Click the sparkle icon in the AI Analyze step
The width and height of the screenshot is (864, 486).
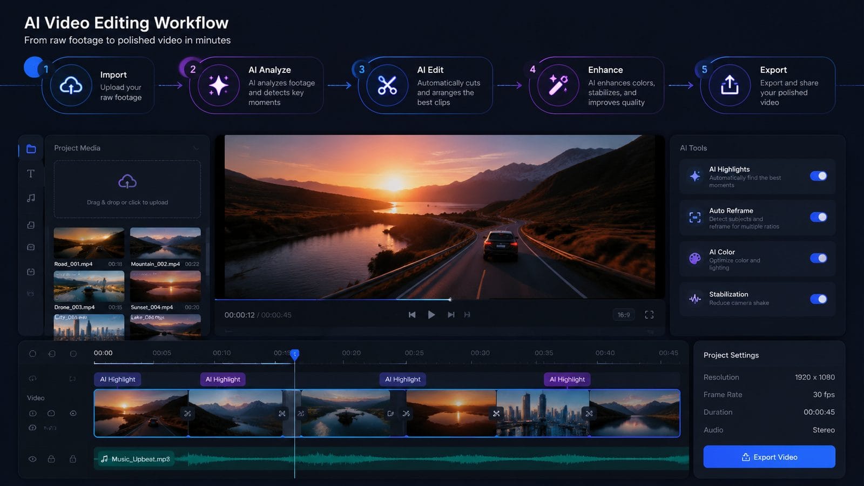[x=218, y=85]
